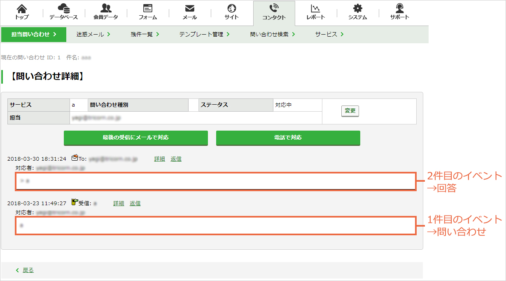Open 詳細 link of 2018-03-23 event
This screenshot has width=506, height=281.
point(119,203)
